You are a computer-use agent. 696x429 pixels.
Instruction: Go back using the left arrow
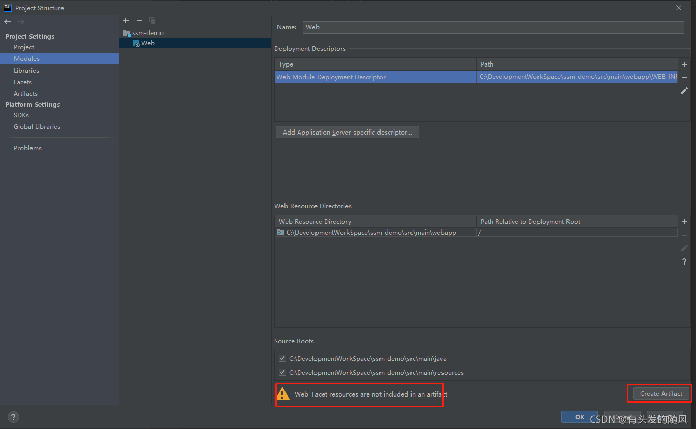click(x=7, y=22)
